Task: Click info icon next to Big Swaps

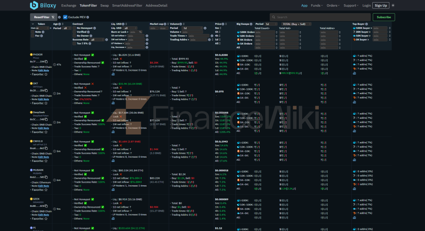Action: point(251,24)
